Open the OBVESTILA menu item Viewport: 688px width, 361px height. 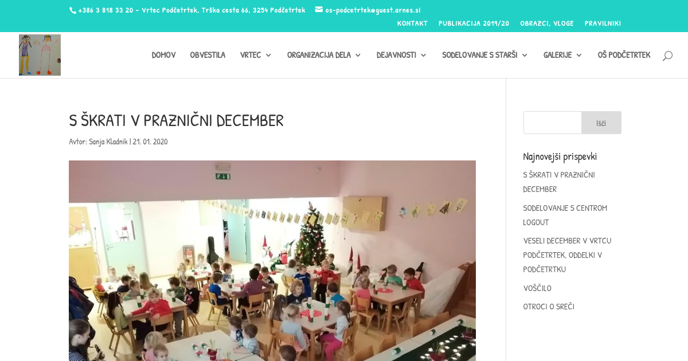coord(208,55)
